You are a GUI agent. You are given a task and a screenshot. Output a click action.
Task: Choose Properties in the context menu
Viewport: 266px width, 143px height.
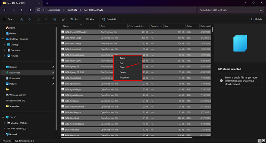point(124,77)
